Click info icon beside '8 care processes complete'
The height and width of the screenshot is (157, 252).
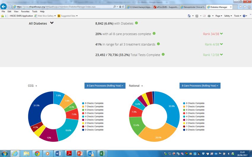tap(154, 33)
